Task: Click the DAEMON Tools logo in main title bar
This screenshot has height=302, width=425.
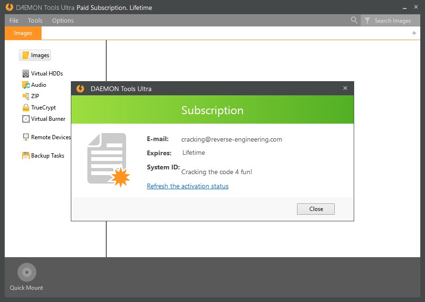Action: coord(9,7)
